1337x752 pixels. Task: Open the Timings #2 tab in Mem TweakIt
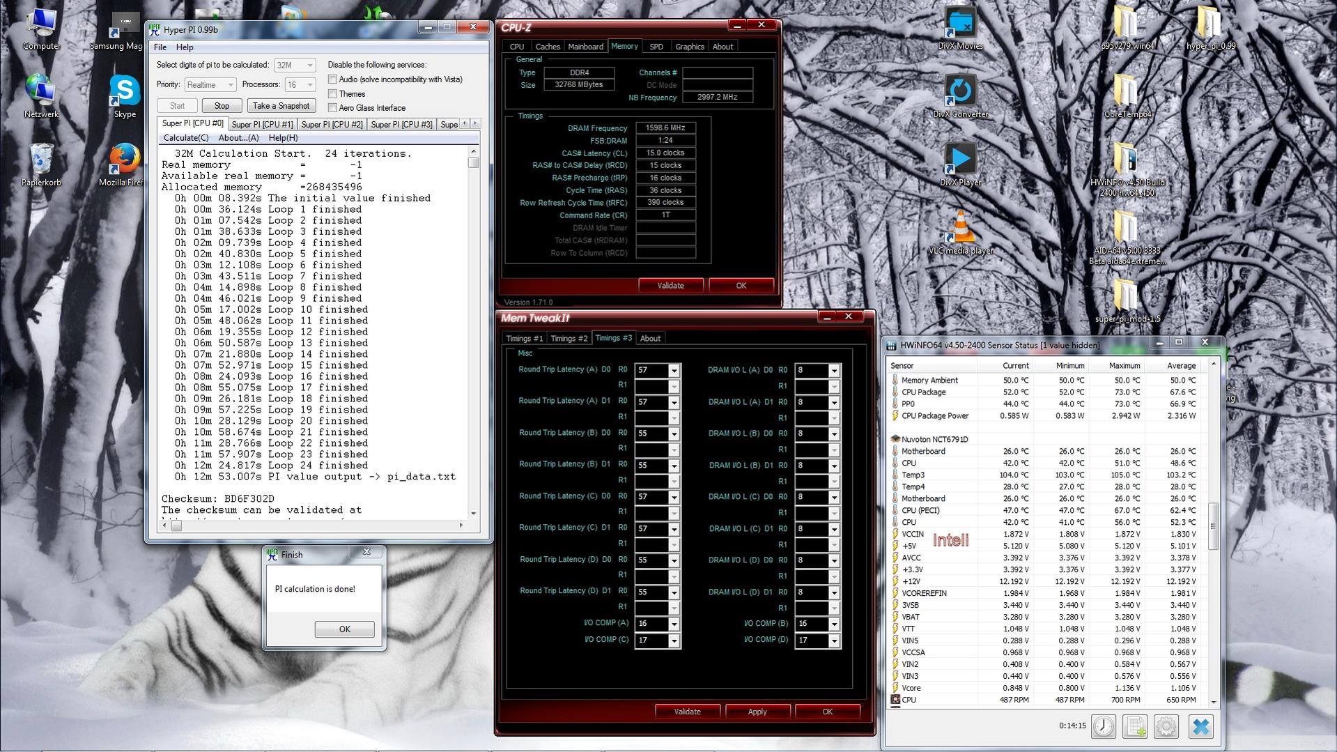pyautogui.click(x=569, y=339)
